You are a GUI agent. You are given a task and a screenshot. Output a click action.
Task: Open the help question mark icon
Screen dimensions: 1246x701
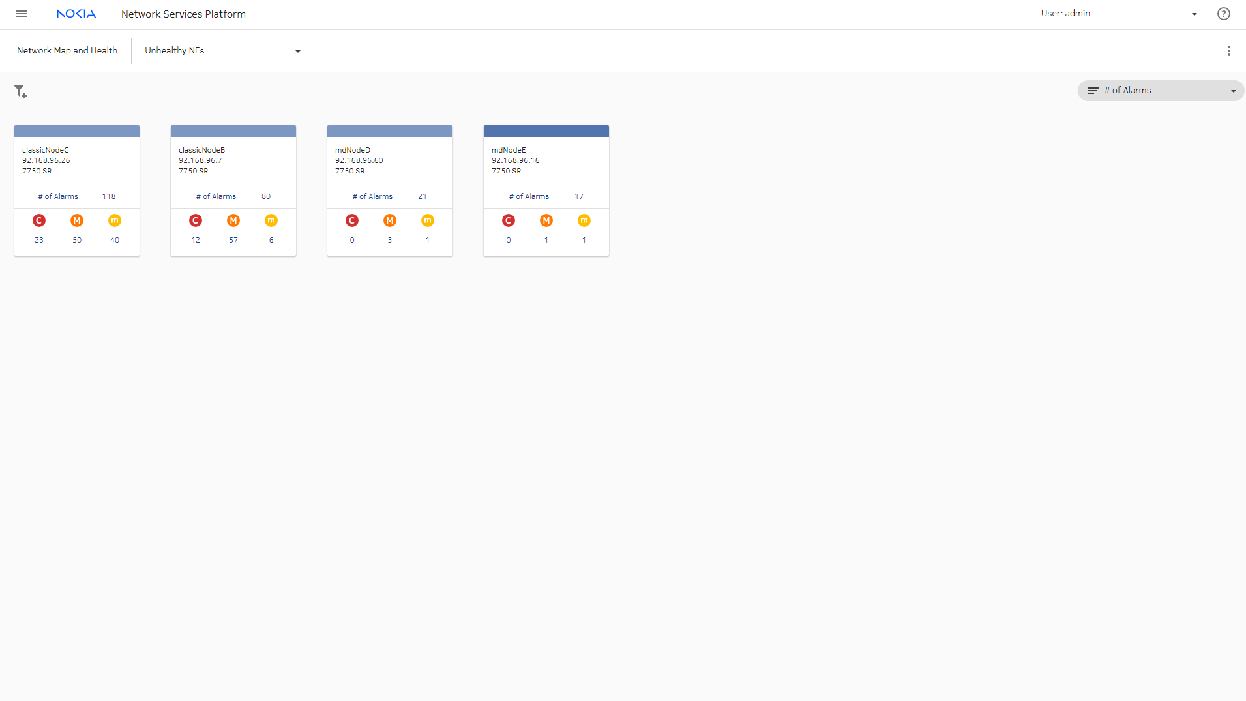[1223, 14]
